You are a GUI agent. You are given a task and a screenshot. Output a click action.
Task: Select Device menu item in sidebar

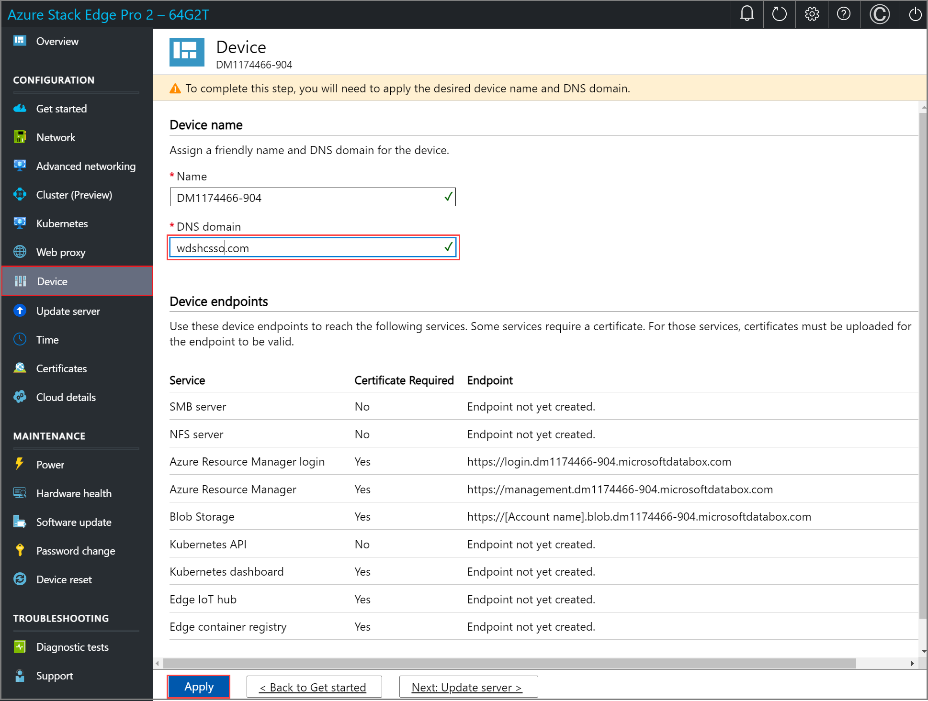click(78, 281)
